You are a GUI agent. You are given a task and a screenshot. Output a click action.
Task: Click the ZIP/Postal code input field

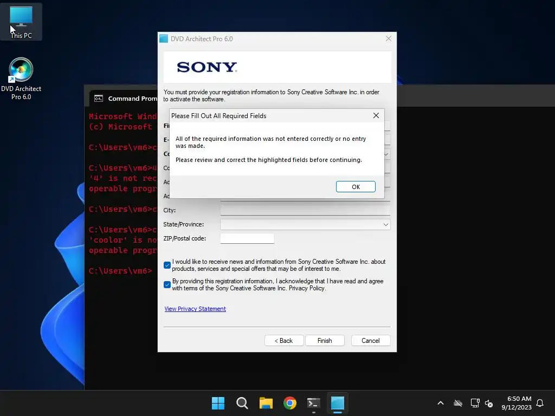(247, 238)
